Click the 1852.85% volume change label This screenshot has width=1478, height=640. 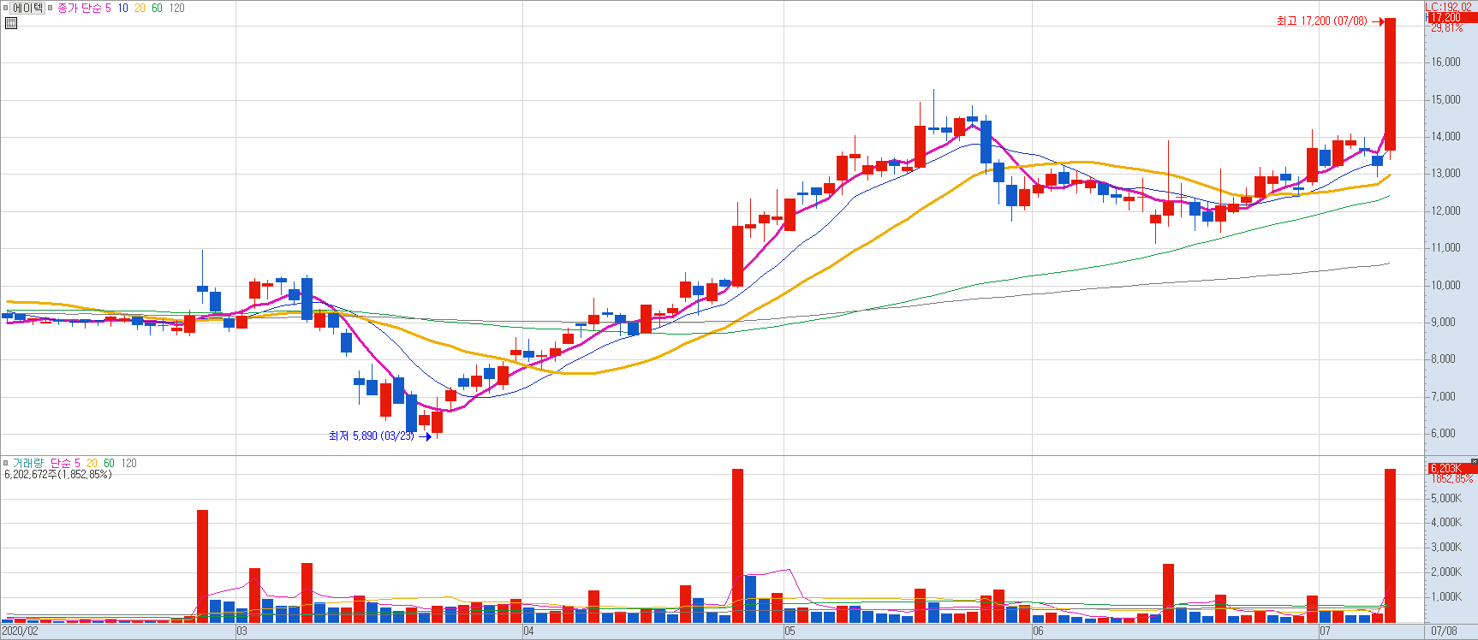(1451, 479)
